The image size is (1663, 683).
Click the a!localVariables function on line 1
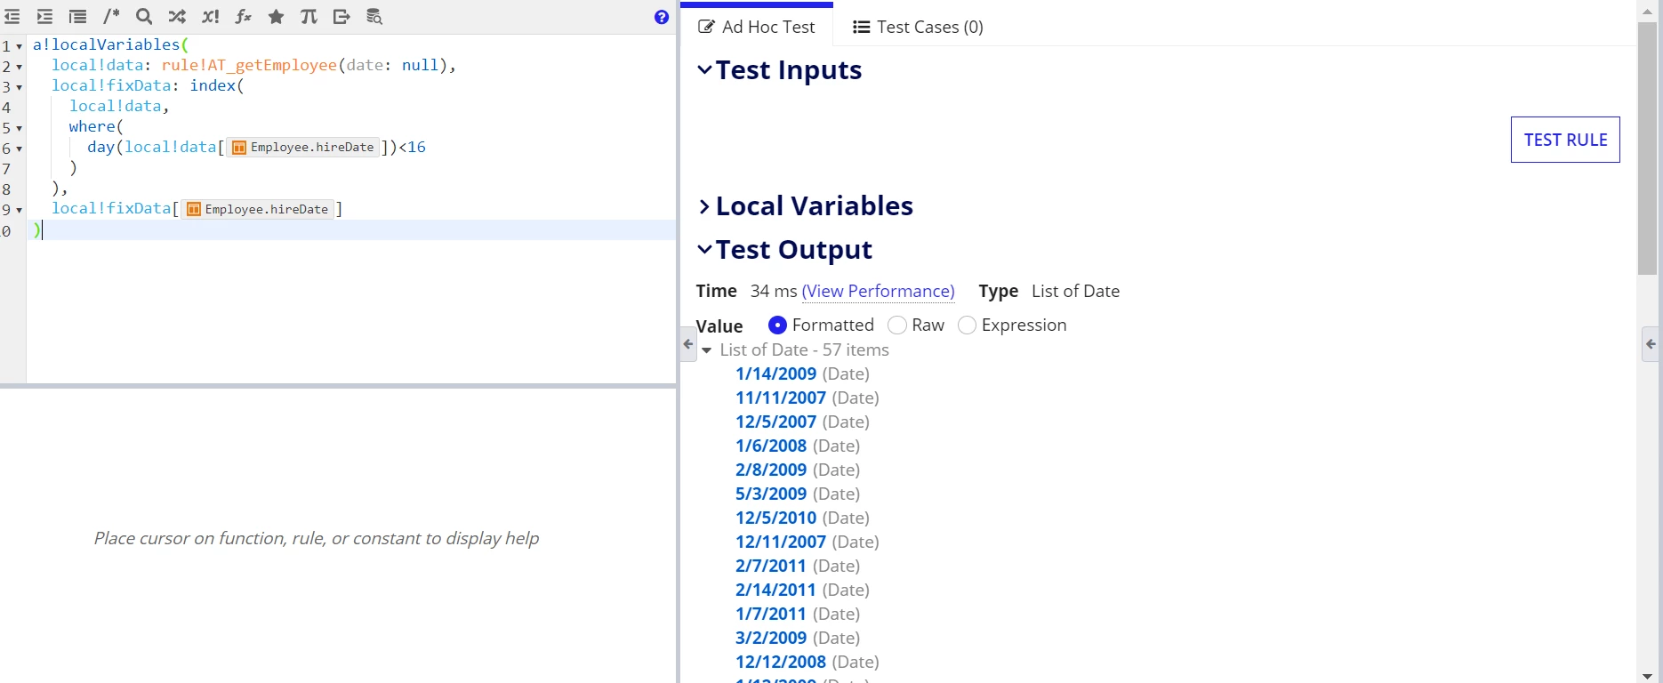[107, 44]
